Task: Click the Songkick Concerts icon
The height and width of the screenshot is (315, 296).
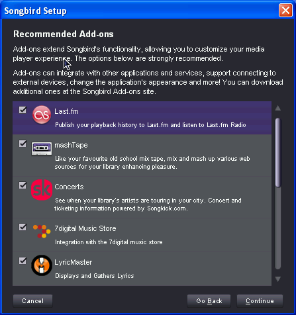Action: click(42, 190)
